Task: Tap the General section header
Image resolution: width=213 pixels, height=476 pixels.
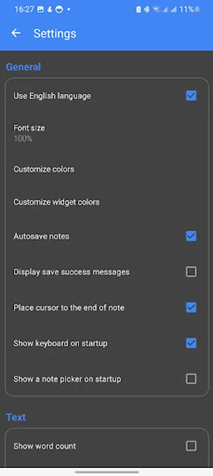Action: pos(23,67)
